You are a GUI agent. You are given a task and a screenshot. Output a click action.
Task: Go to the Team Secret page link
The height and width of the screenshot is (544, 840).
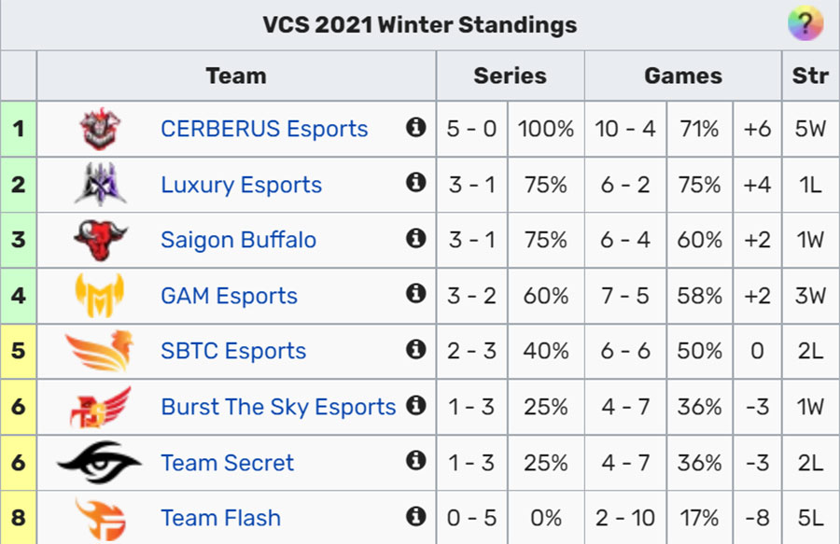tap(227, 463)
